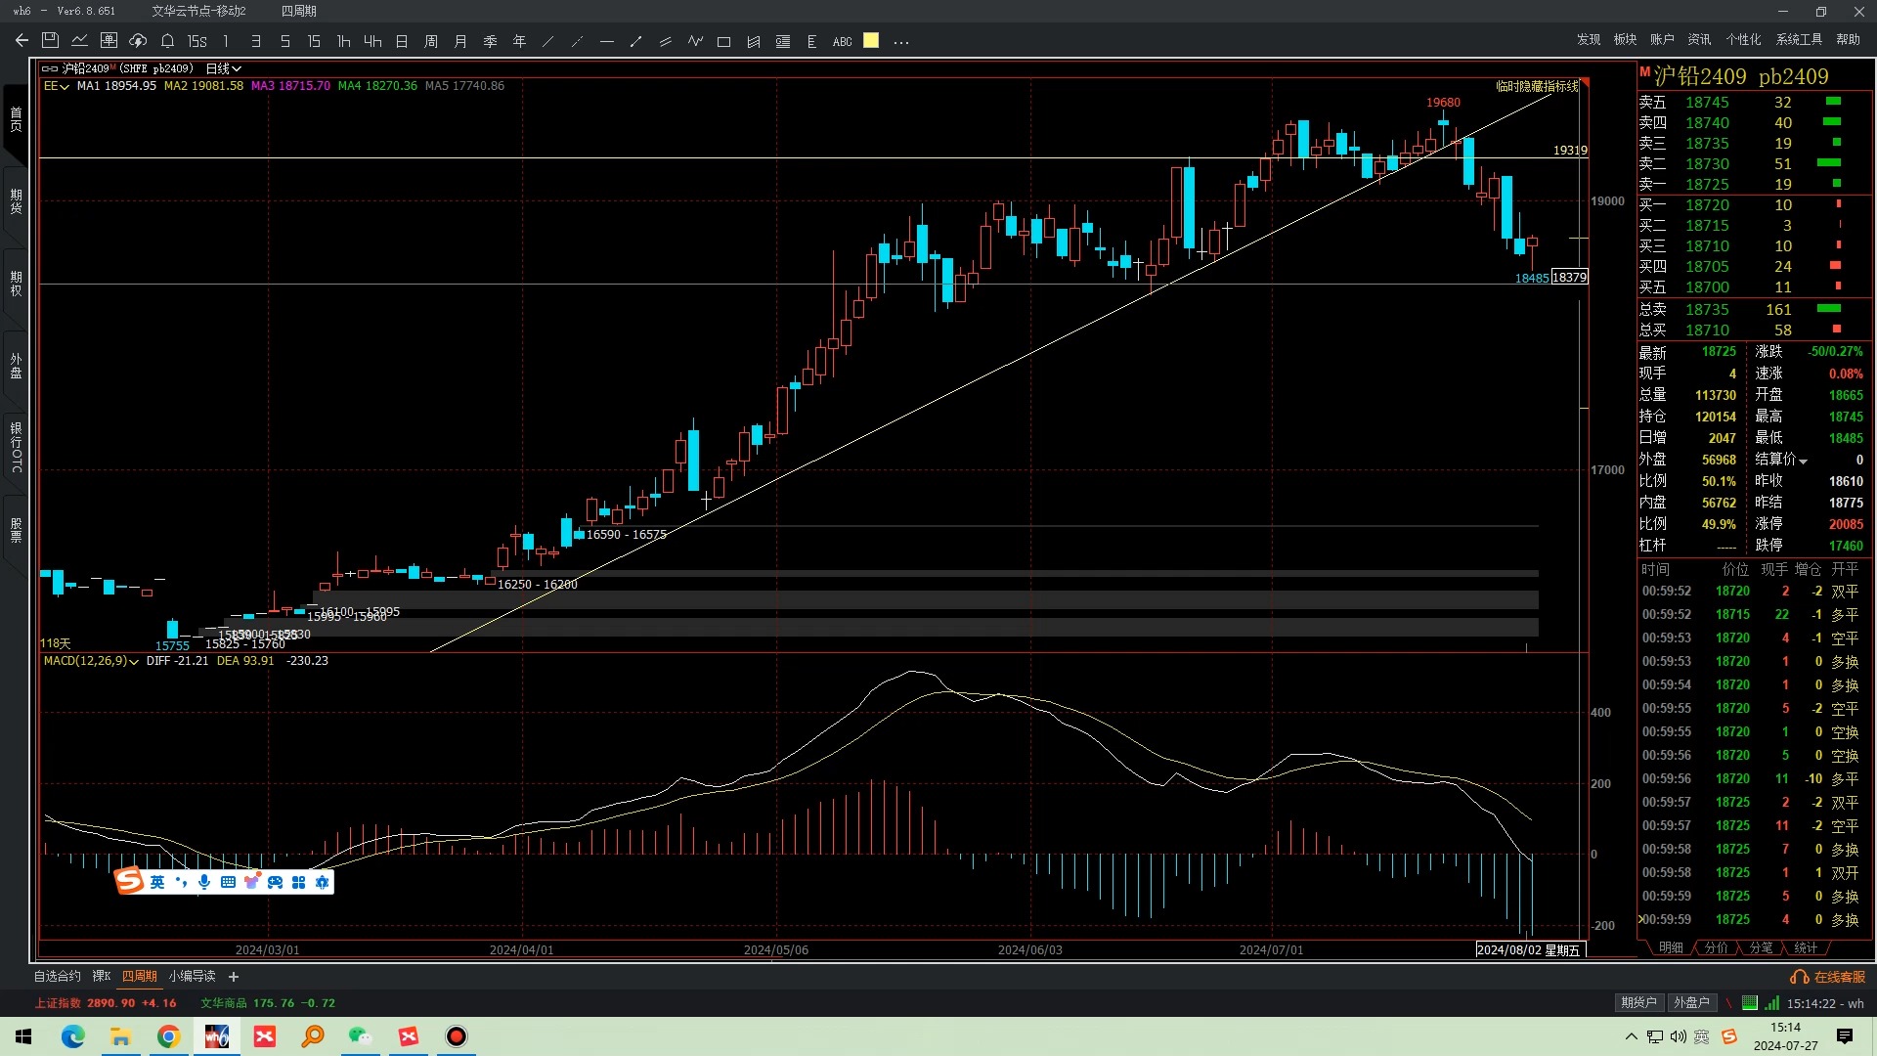Screen dimensions: 1877x1056
Task: Switch chart to weekly period 周
Action: pyautogui.click(x=431, y=41)
